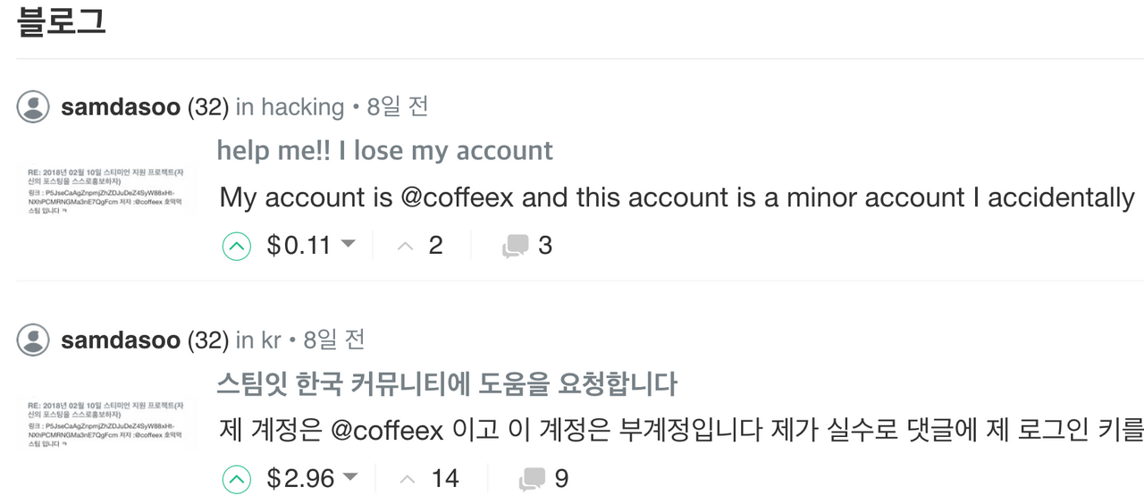The width and height of the screenshot is (1144, 504).
Task: Upvote the 'help me!! I lose my account' post
Action: (236, 246)
